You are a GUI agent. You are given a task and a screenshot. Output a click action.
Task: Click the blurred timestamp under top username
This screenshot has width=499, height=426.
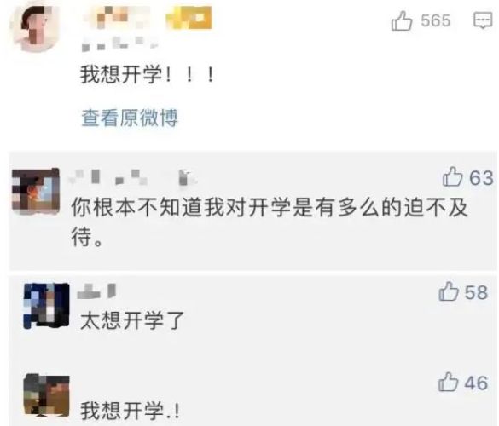[119, 43]
